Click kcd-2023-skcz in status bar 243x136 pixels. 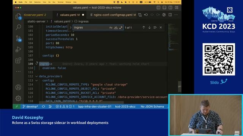pos(125,107)
